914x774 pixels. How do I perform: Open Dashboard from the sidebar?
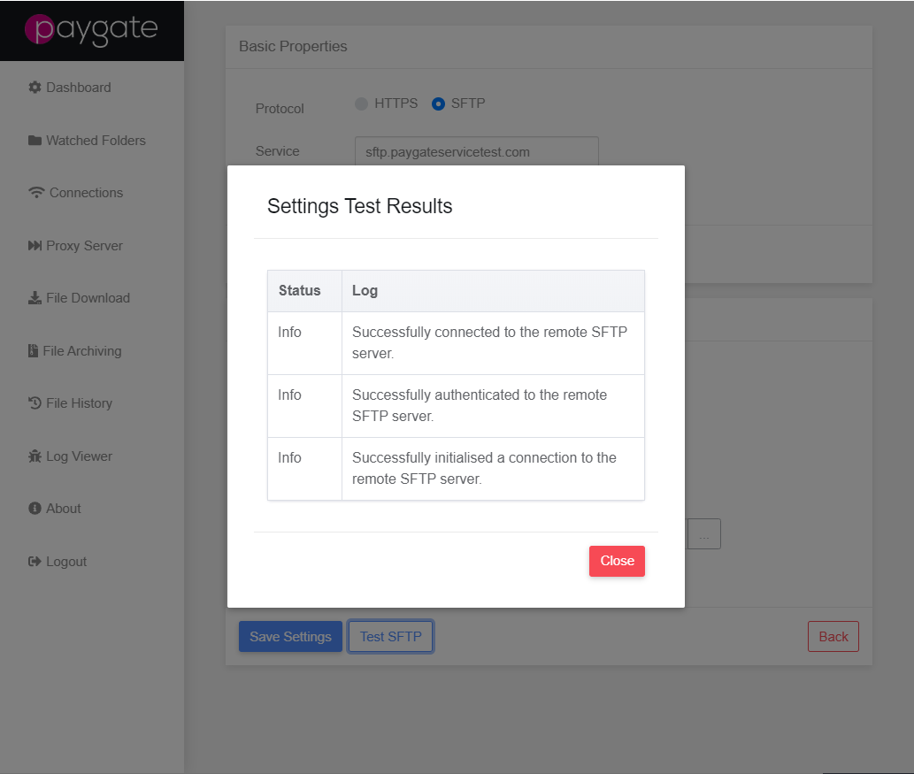coord(70,88)
